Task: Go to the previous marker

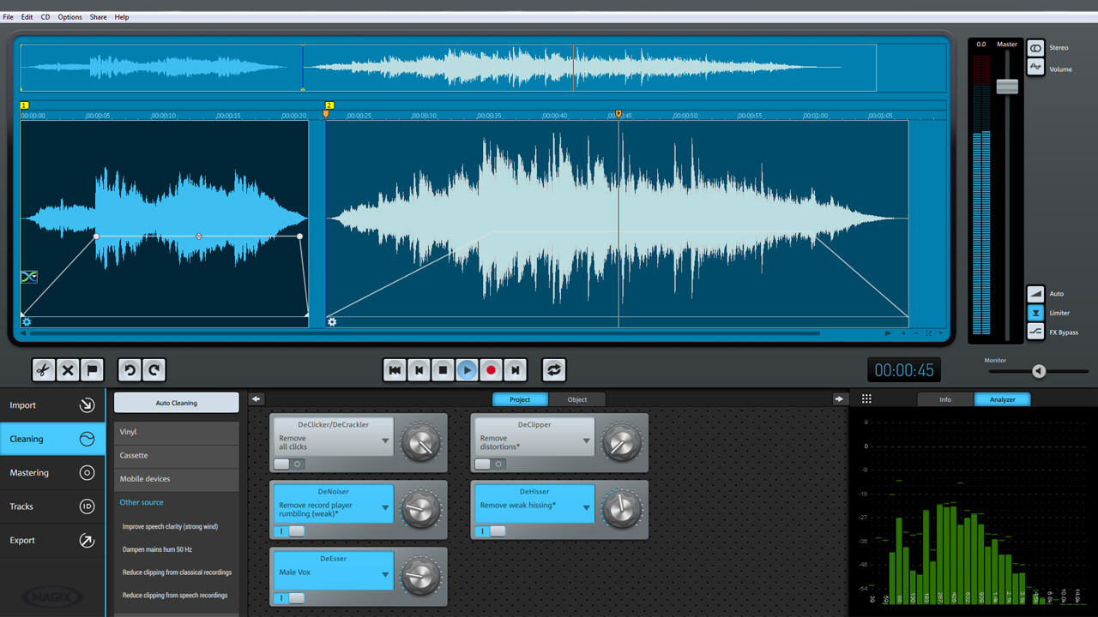Action: coord(419,370)
